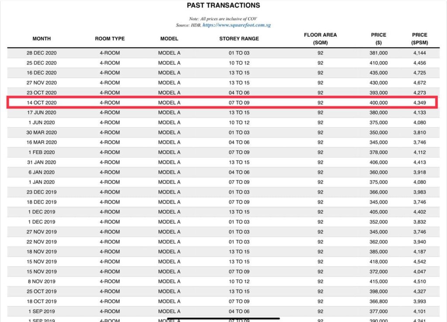Viewport: 447px width, 322px height.
Task: Select the FLOOR AREA (SQM) column header
Action: pyautogui.click(x=320, y=39)
